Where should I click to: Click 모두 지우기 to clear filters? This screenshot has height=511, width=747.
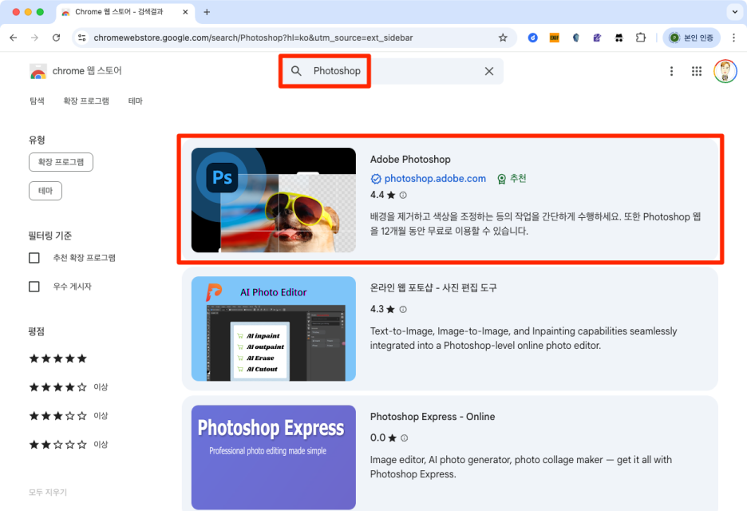pyautogui.click(x=48, y=492)
